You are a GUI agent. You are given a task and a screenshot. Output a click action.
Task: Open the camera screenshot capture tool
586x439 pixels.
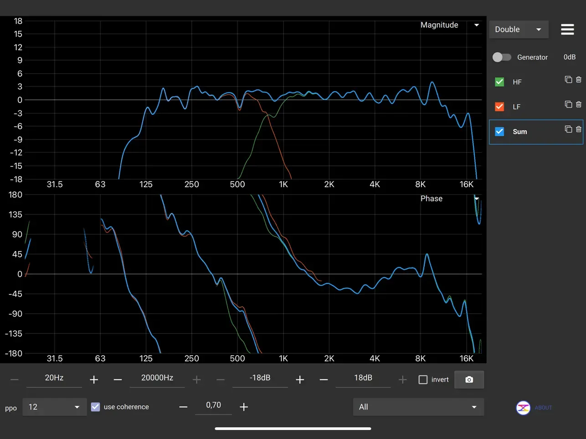coord(469,379)
